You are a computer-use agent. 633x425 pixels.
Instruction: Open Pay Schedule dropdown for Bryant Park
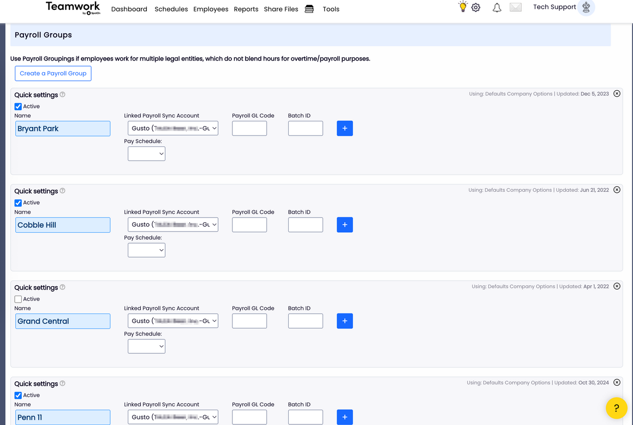(x=147, y=154)
